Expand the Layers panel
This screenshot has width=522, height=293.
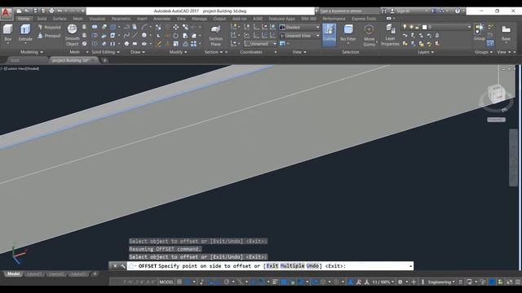(426, 52)
